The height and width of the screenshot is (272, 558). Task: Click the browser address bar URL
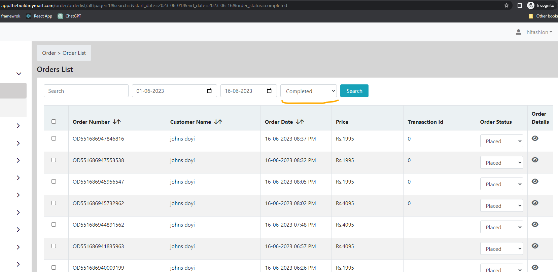click(144, 5)
